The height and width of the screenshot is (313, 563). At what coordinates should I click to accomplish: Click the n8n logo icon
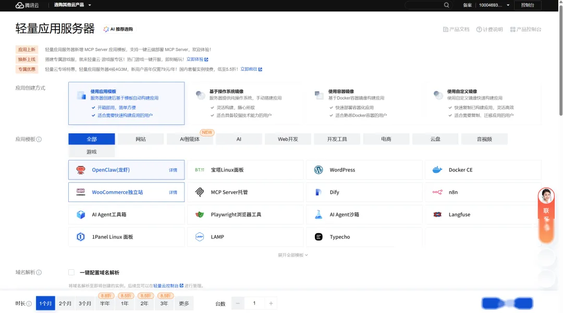point(437,192)
